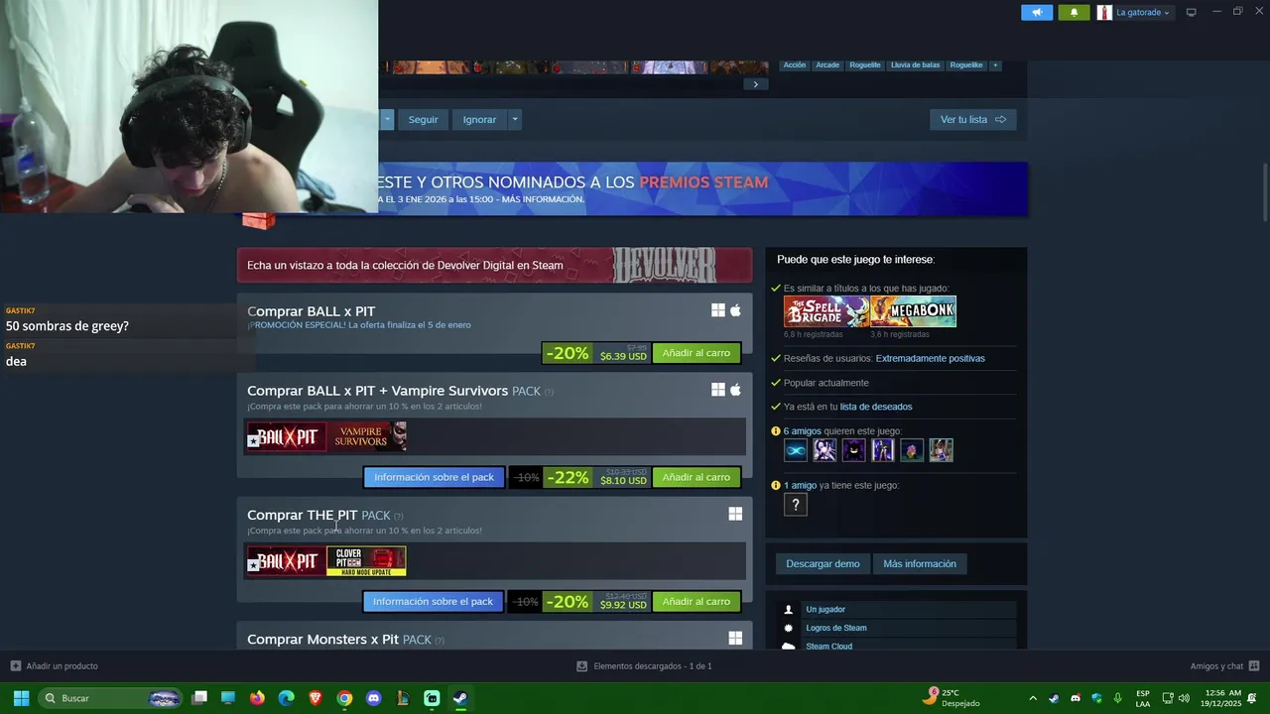Open Google Chrome from the taskbar
The width and height of the screenshot is (1270, 714).
[344, 698]
